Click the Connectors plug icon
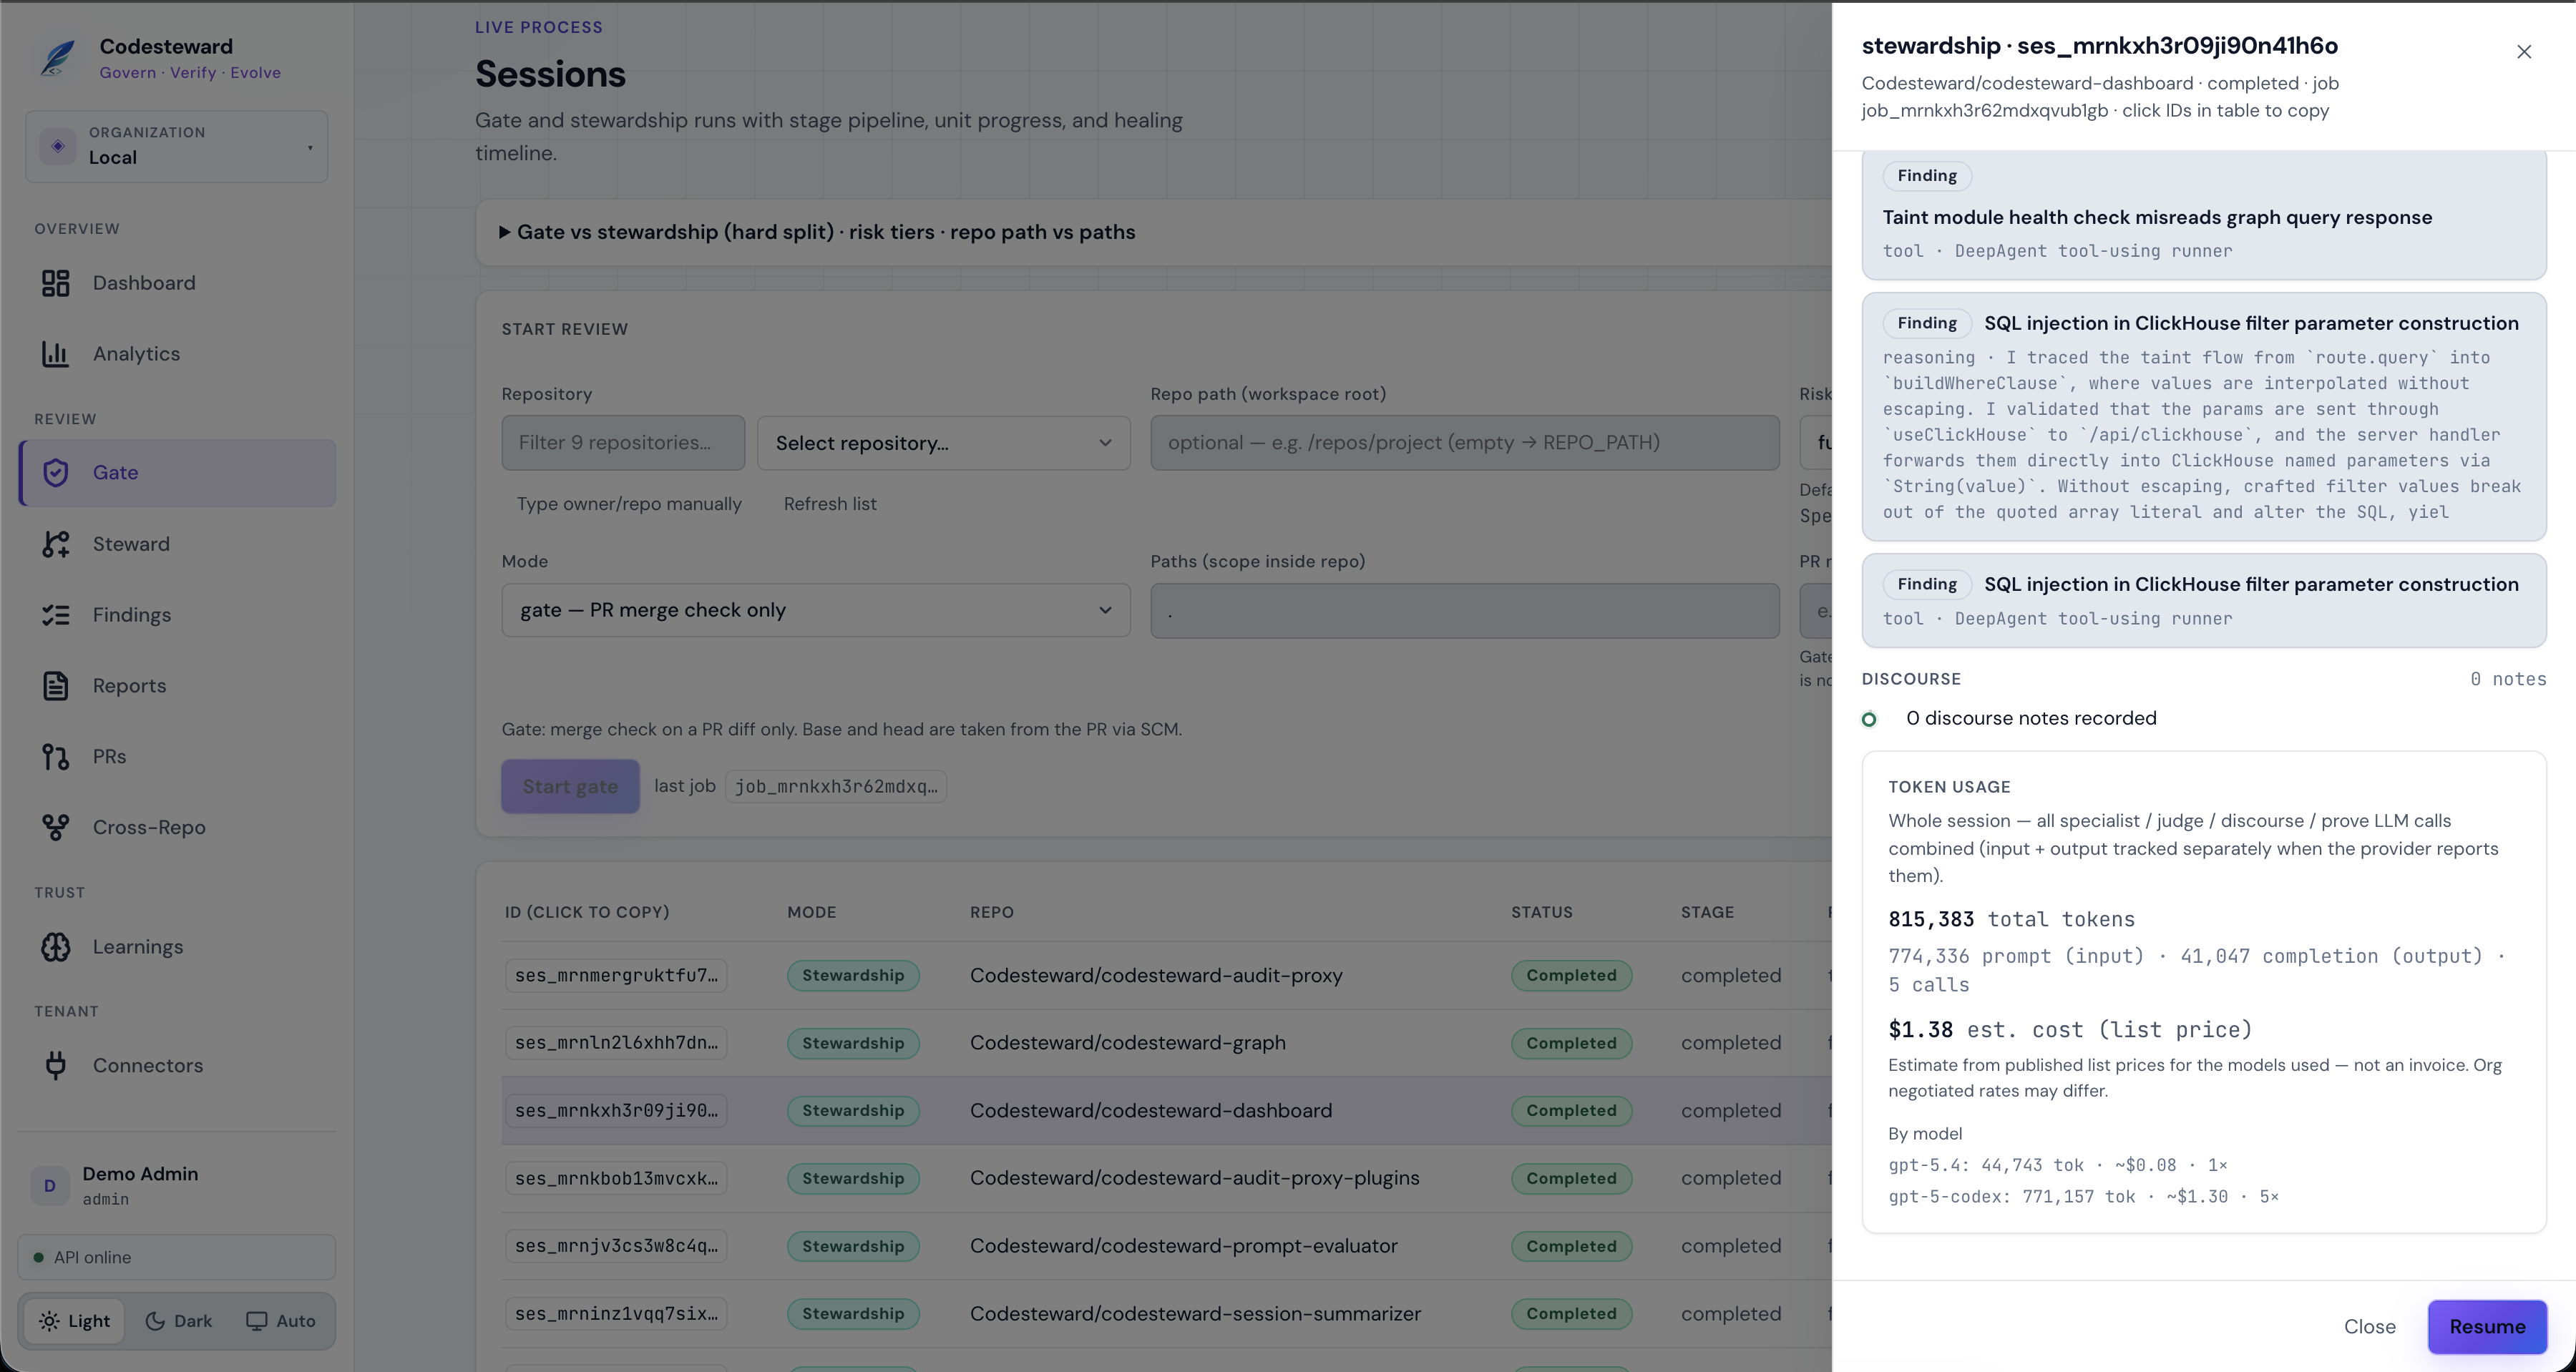This screenshot has width=2576, height=1372. [x=56, y=1066]
